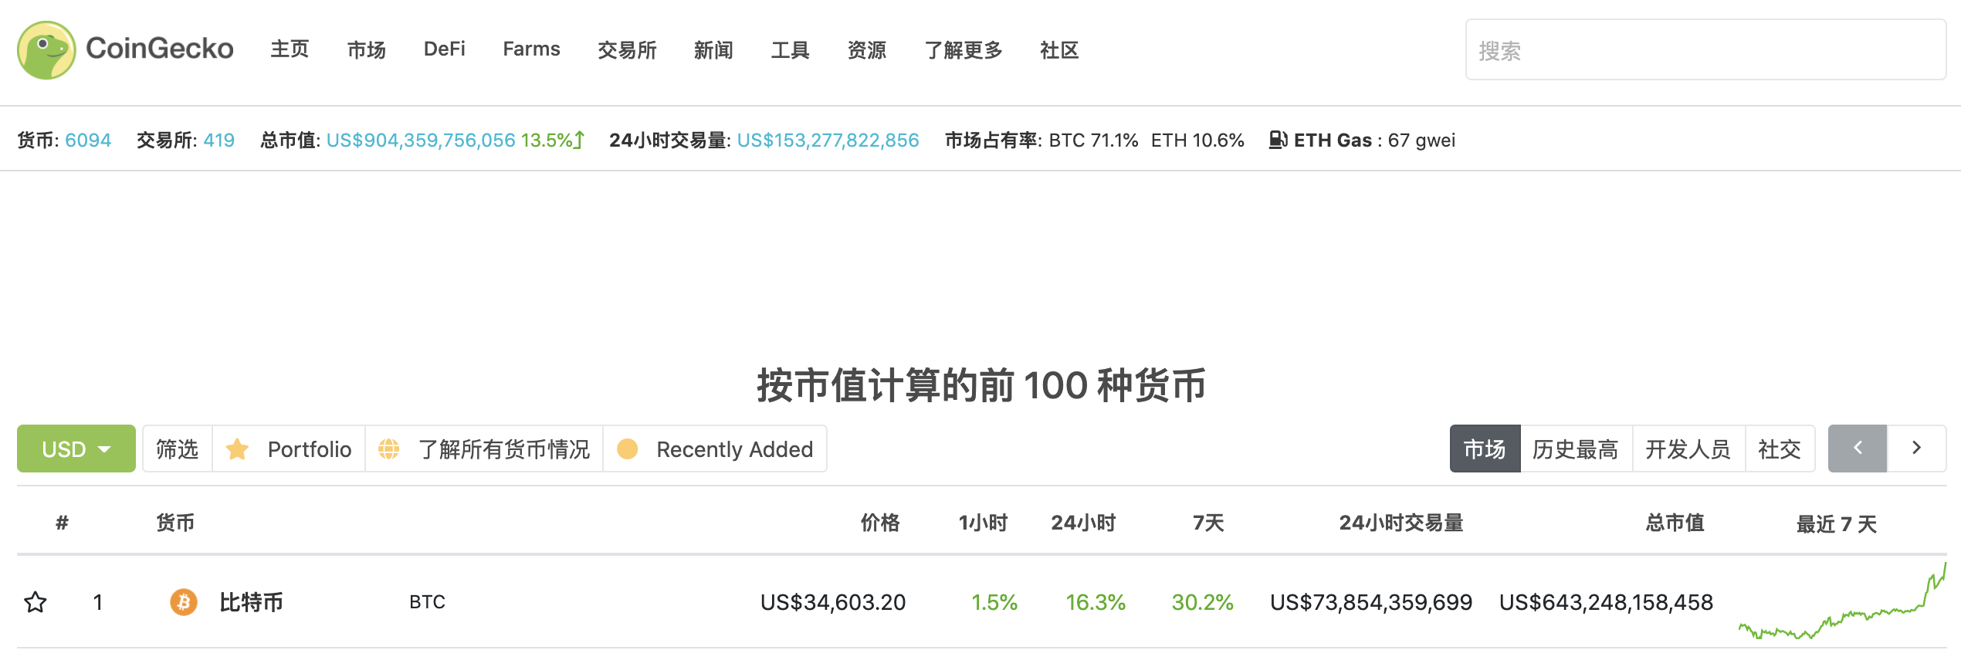Switch to the 历史最高 tab
This screenshot has height=650, width=1961.
(x=1575, y=449)
